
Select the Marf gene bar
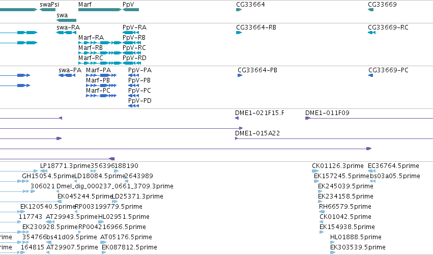coord(100,10)
